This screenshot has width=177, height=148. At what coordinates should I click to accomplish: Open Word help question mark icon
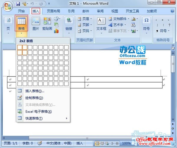coord(172,11)
